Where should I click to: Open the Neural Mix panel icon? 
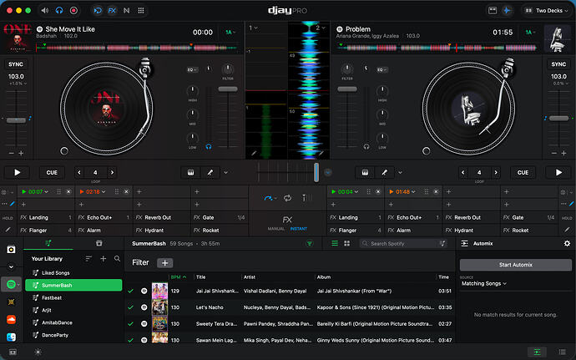(126, 10)
